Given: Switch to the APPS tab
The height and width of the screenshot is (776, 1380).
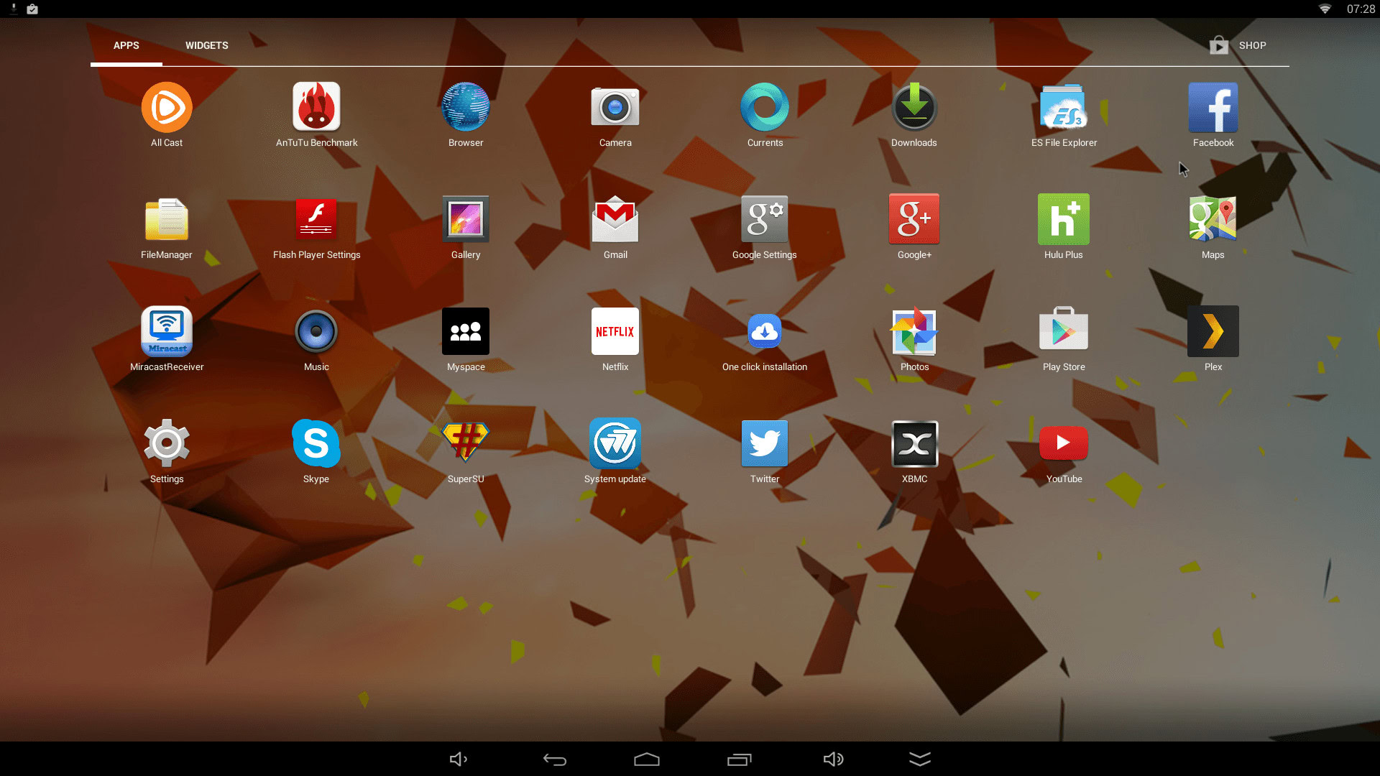Looking at the screenshot, I should (x=126, y=45).
